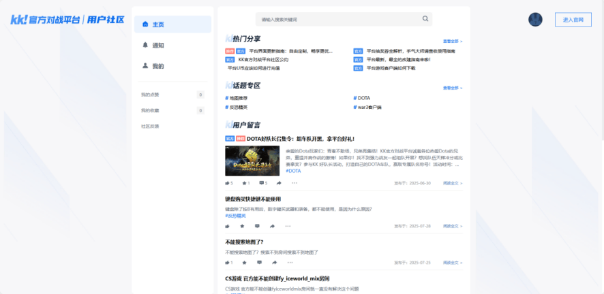Click the home icon beside 主页
The image size is (604, 294).
(145, 24)
